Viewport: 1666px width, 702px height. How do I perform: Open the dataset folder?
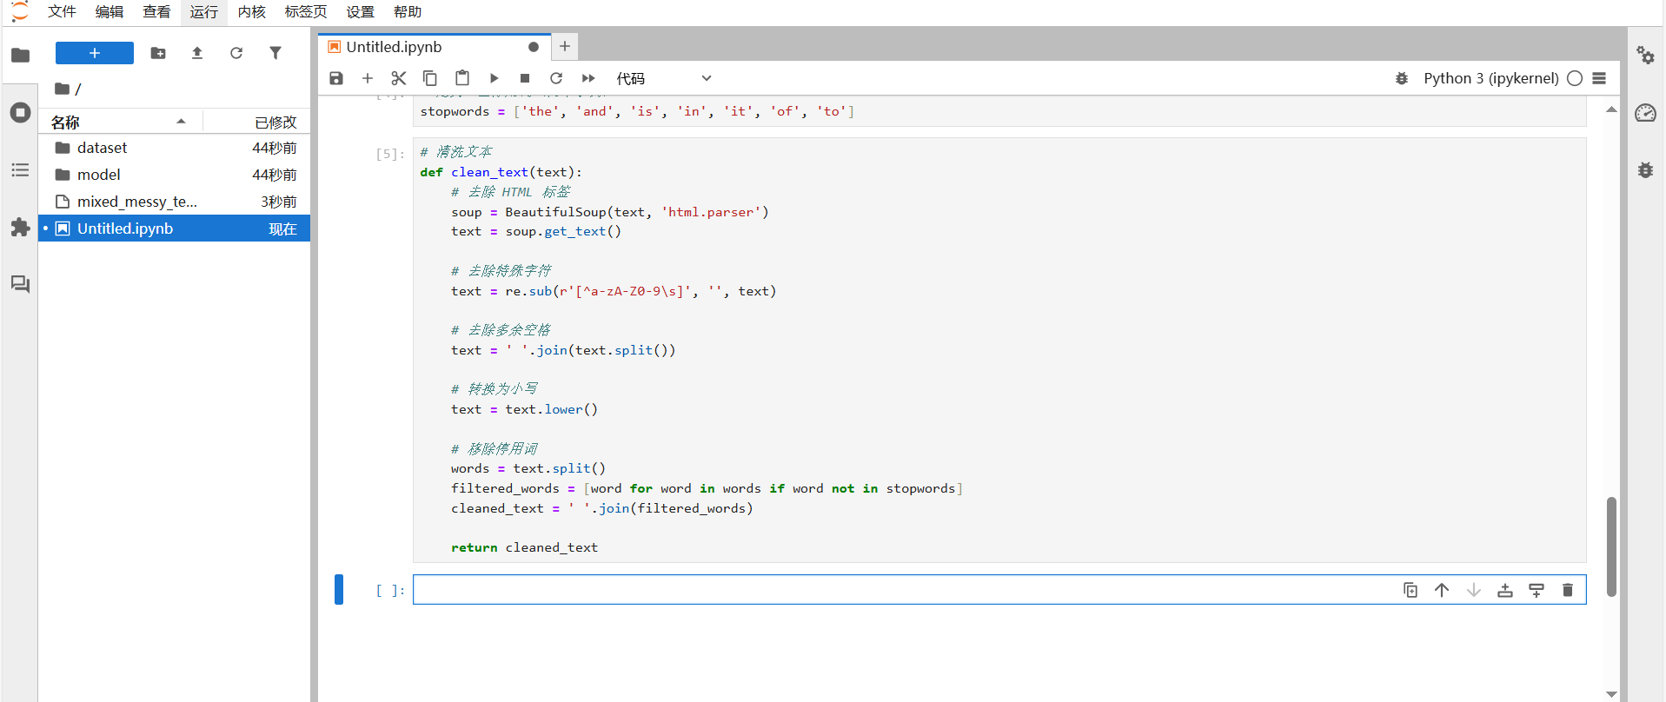[174, 148]
